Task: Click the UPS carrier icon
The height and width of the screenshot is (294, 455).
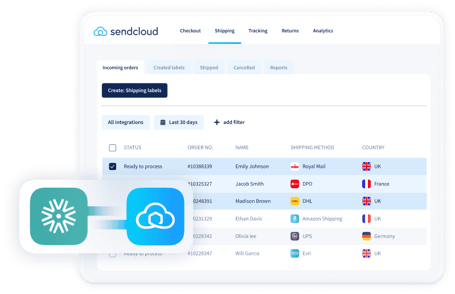Action: click(x=295, y=236)
